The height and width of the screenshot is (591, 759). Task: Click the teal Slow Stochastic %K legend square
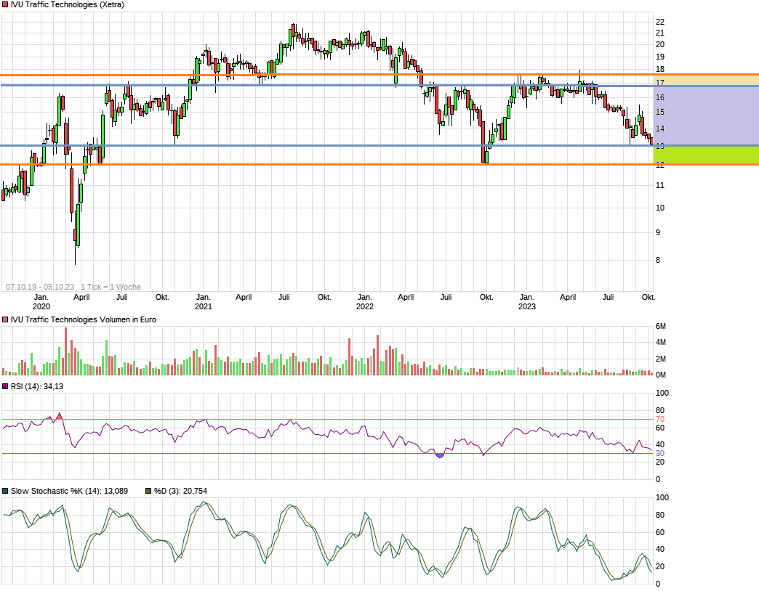click(5, 491)
